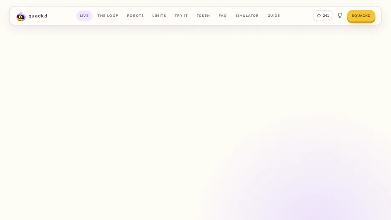
Task: Click the star count button showing 241
Action: point(323,16)
